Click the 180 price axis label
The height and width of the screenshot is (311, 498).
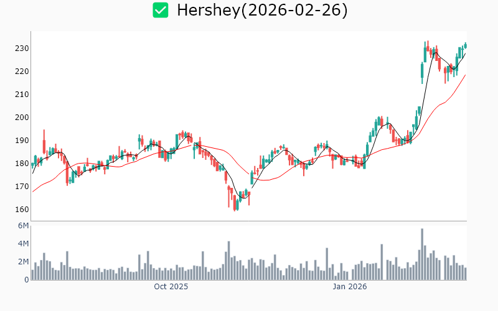tap(21, 164)
